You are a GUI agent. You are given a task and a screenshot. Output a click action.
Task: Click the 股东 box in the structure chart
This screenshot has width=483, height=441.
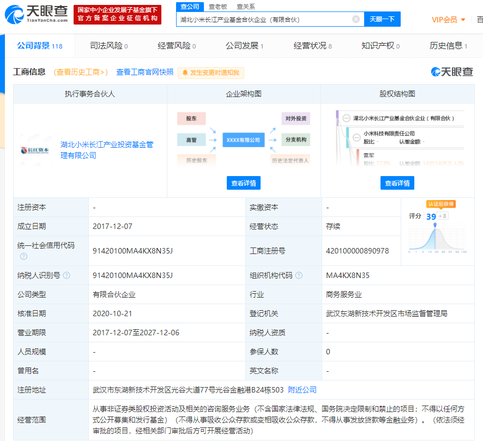click(191, 119)
